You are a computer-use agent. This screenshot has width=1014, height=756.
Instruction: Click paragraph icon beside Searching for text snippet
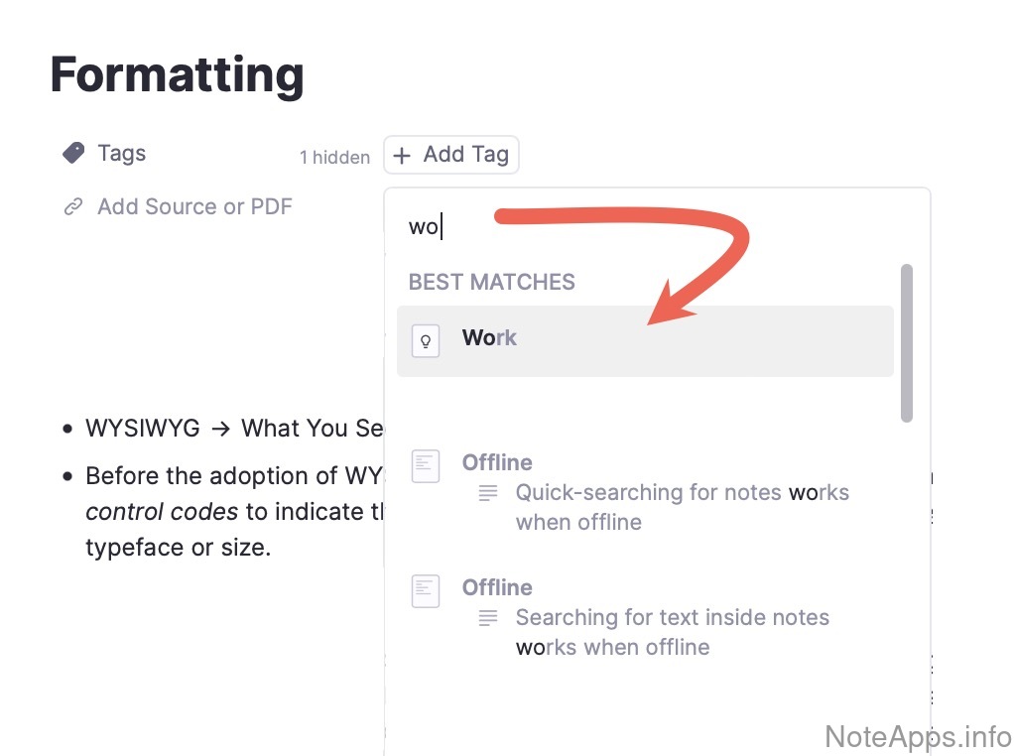pyautogui.click(x=487, y=617)
